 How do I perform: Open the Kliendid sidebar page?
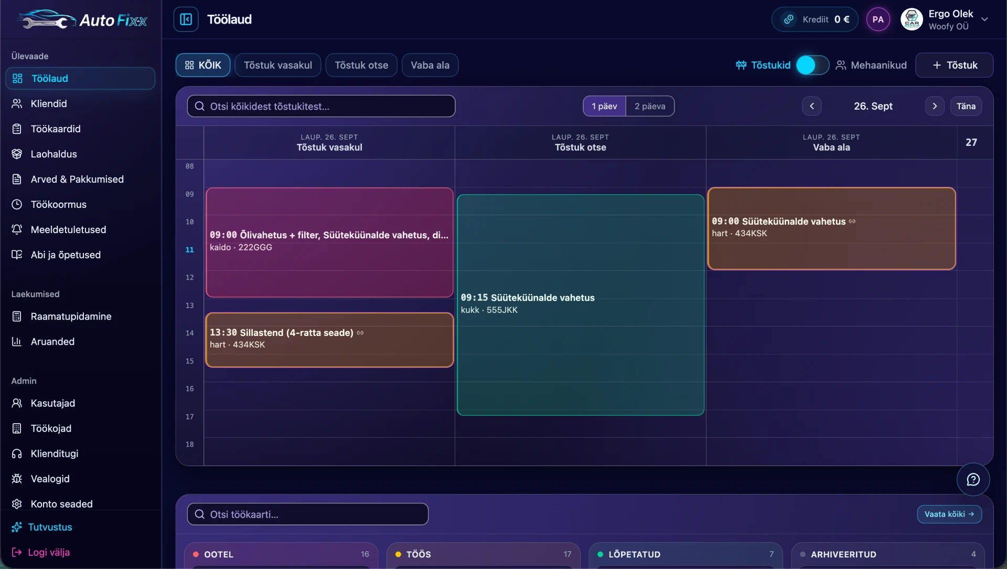80,103
